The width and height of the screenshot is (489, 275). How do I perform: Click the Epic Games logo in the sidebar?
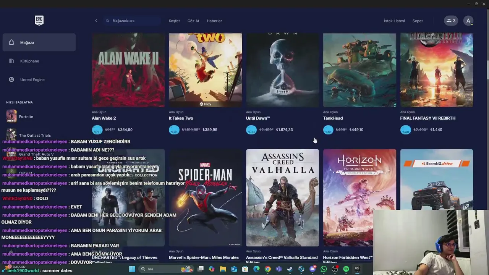(x=39, y=21)
